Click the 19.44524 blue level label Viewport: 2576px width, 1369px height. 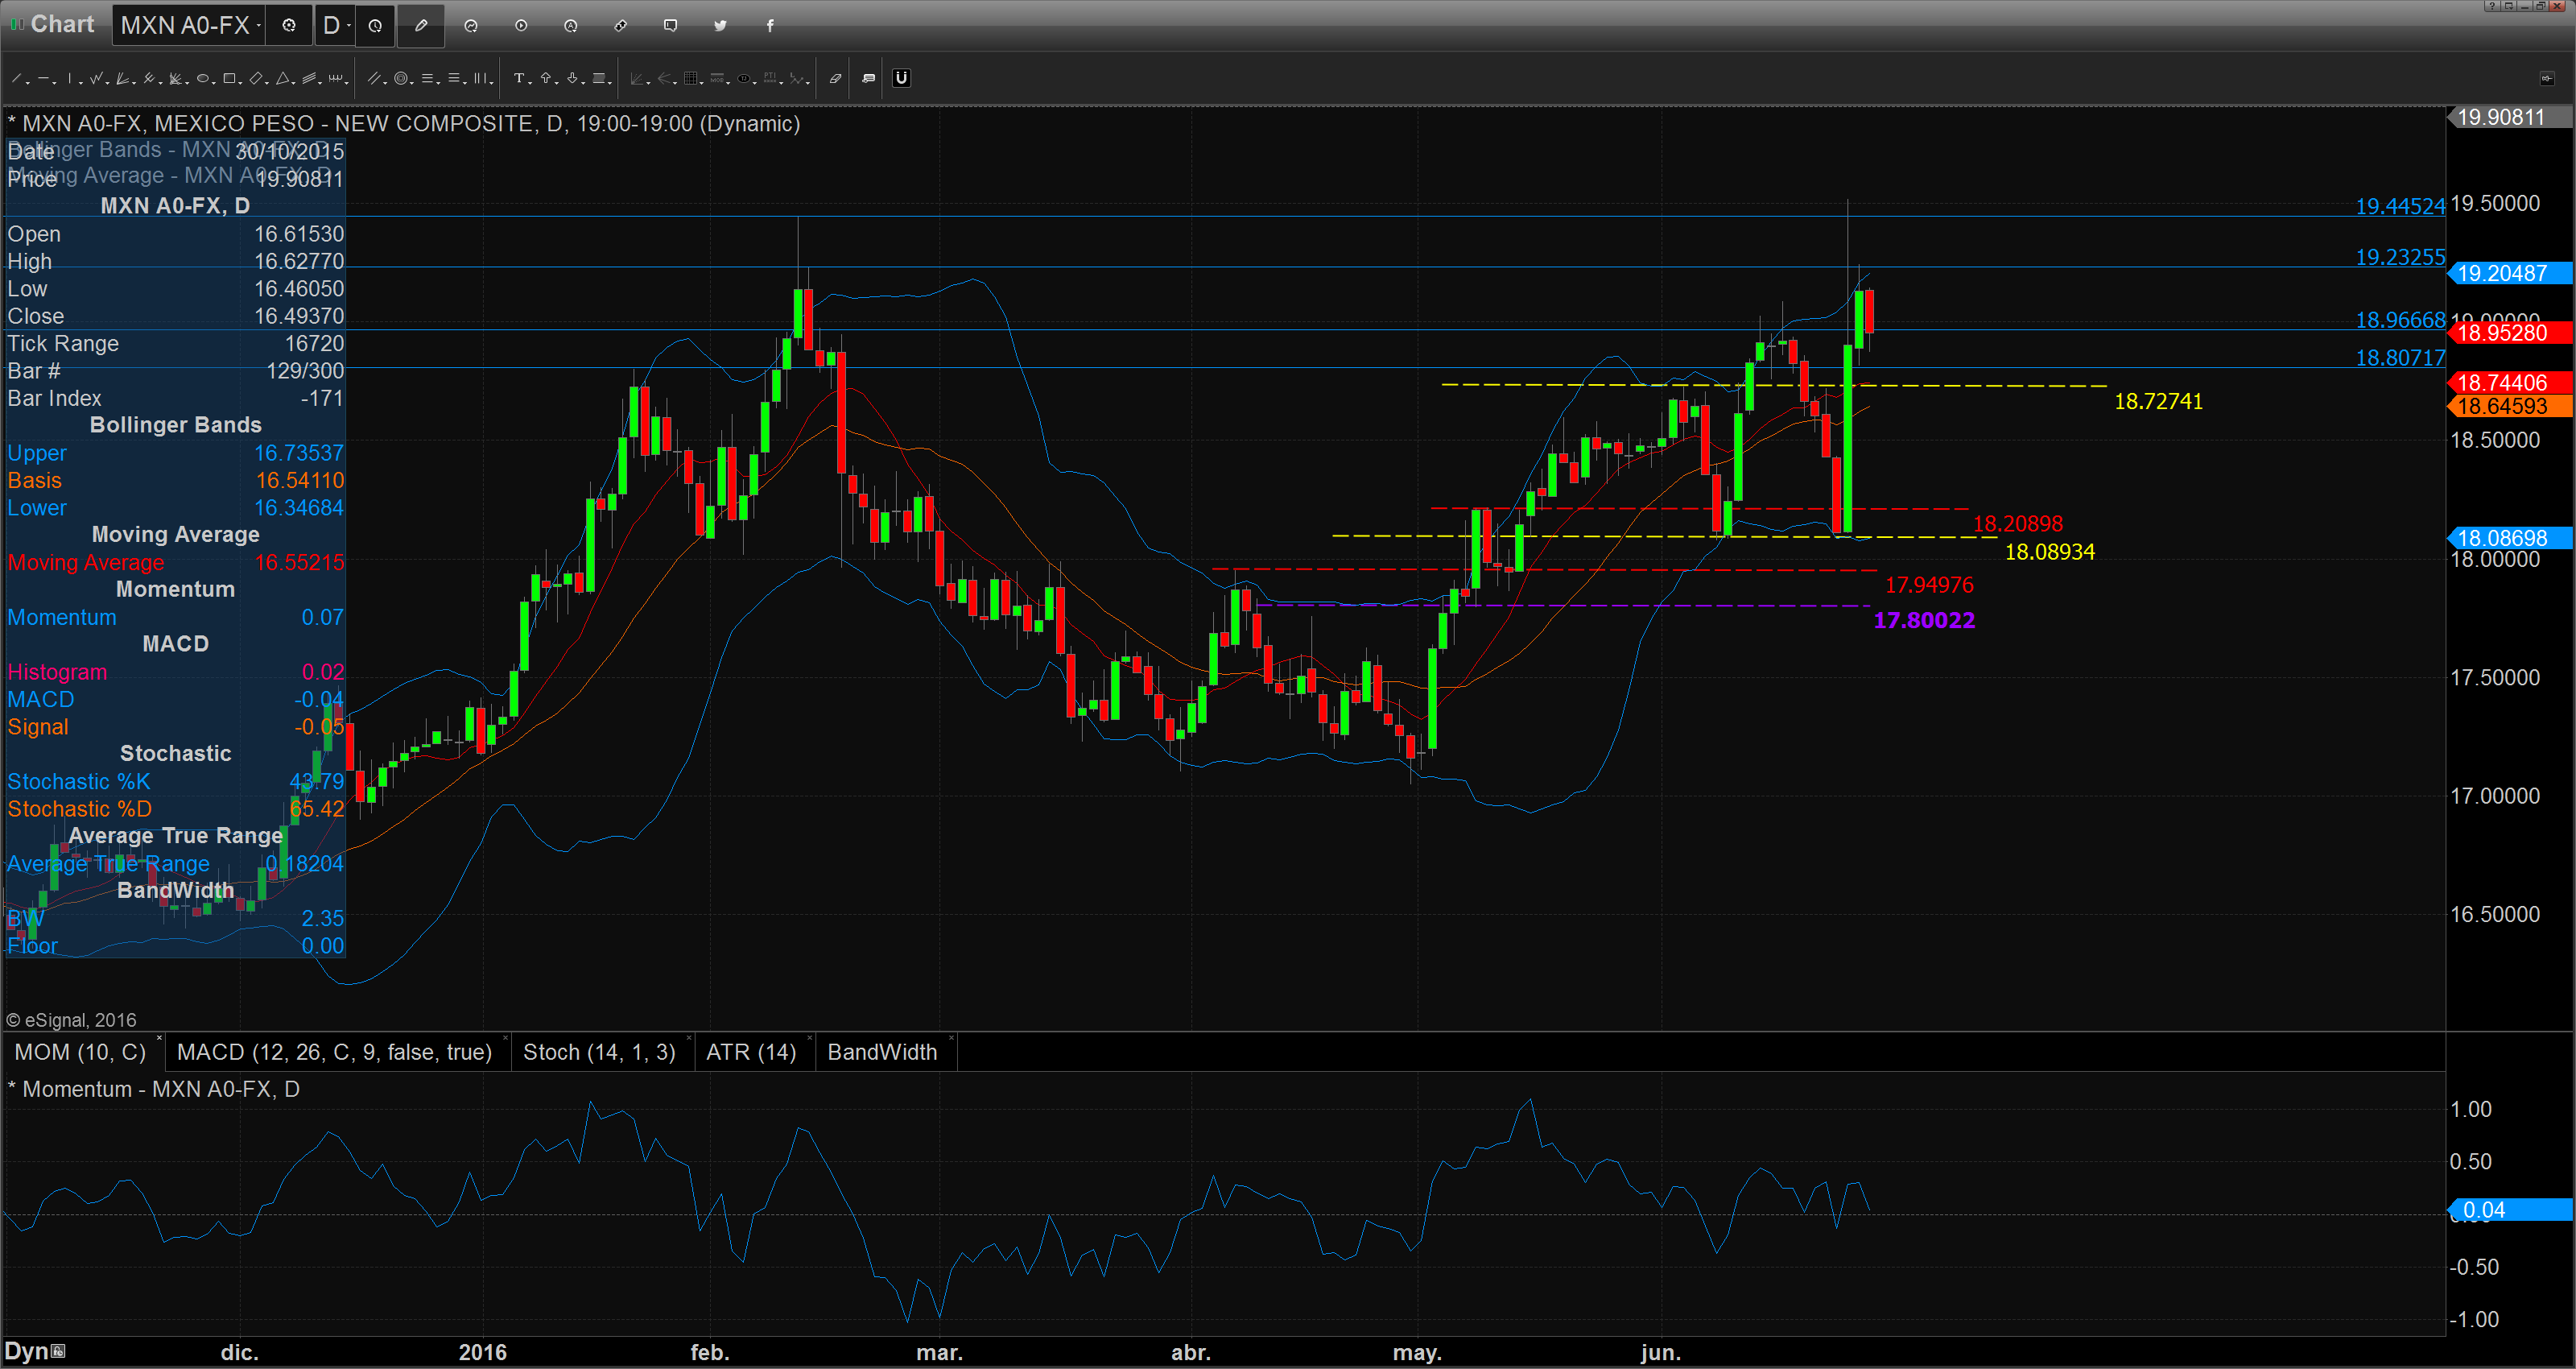(2400, 206)
